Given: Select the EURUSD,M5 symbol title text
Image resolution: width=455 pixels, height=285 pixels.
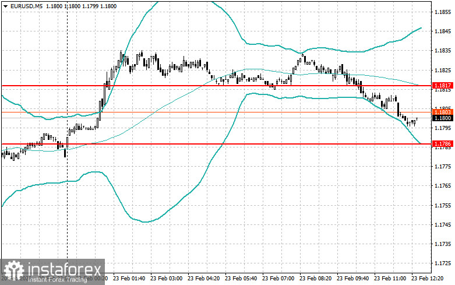Looking at the screenshot, I should click(26, 6).
